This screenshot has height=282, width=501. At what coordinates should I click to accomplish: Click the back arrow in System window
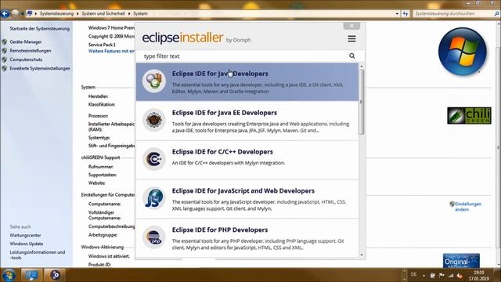(x=5, y=14)
